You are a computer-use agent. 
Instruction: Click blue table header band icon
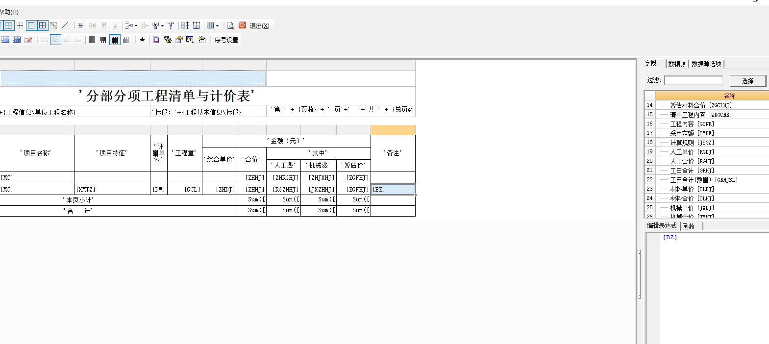(5, 40)
